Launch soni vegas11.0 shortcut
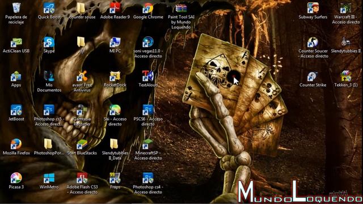 pos(148,42)
